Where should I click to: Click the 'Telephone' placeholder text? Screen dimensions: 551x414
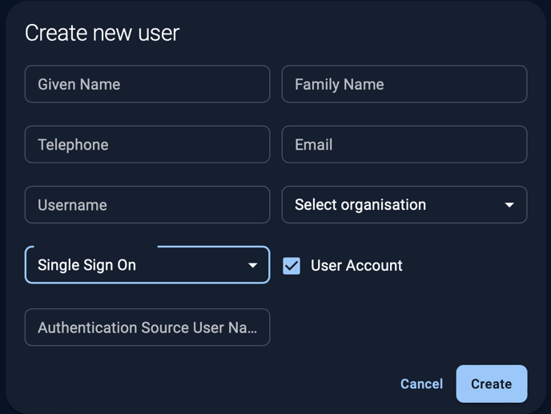[x=73, y=145]
